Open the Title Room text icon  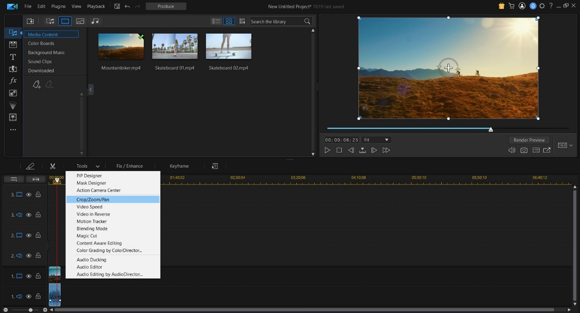pyautogui.click(x=13, y=57)
